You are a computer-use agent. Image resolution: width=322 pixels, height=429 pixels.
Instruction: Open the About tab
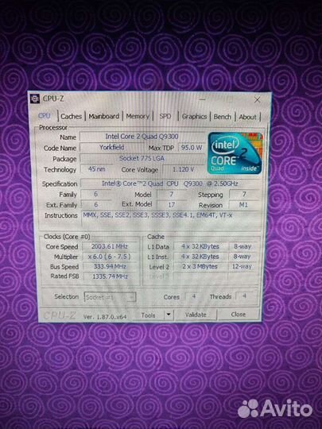pos(247,117)
